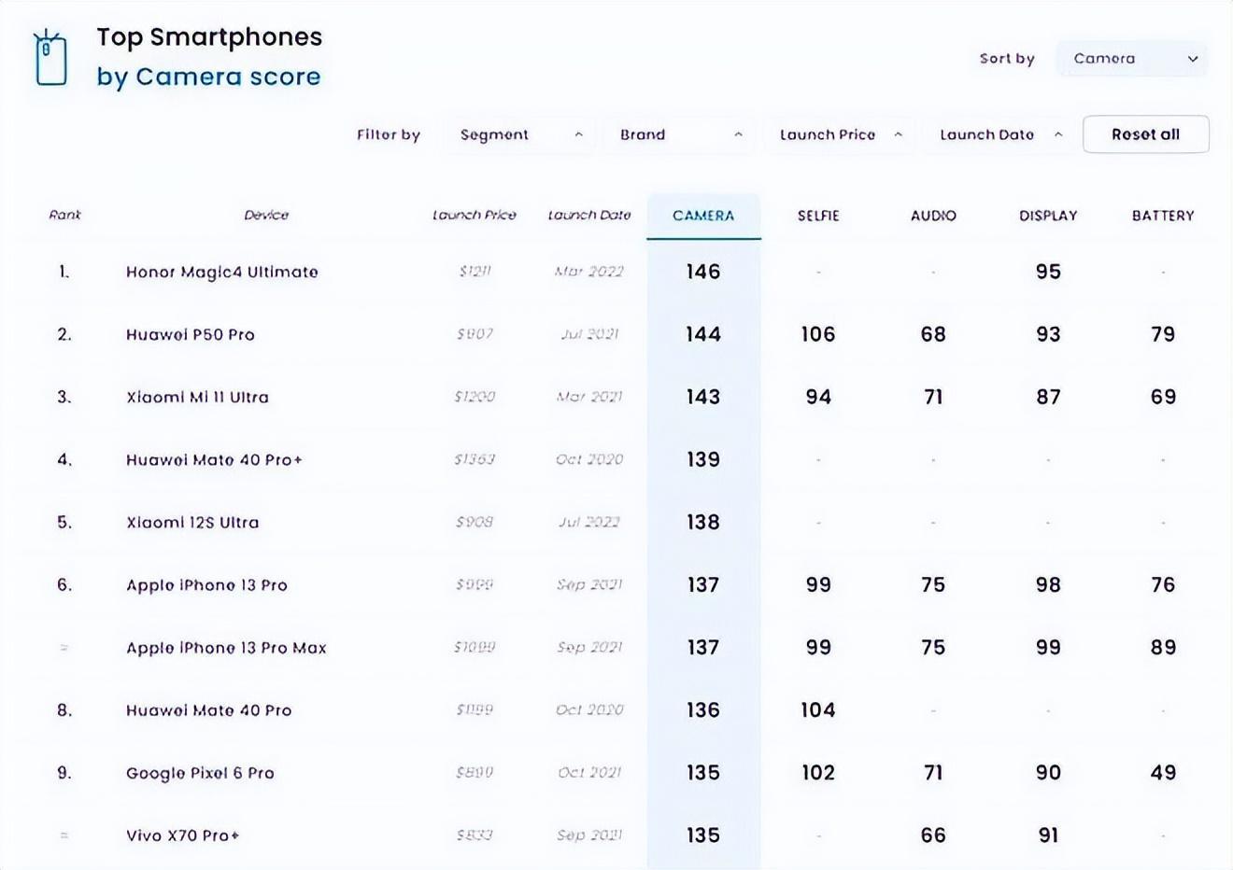Open the Sort by Camera dropdown
Screen dimensions: 1233x870
tap(1132, 58)
